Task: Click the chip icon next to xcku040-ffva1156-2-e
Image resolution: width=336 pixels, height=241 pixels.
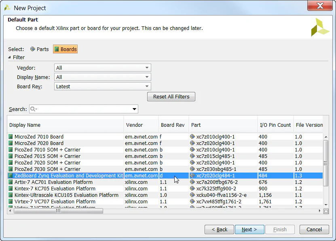Action: (193, 195)
